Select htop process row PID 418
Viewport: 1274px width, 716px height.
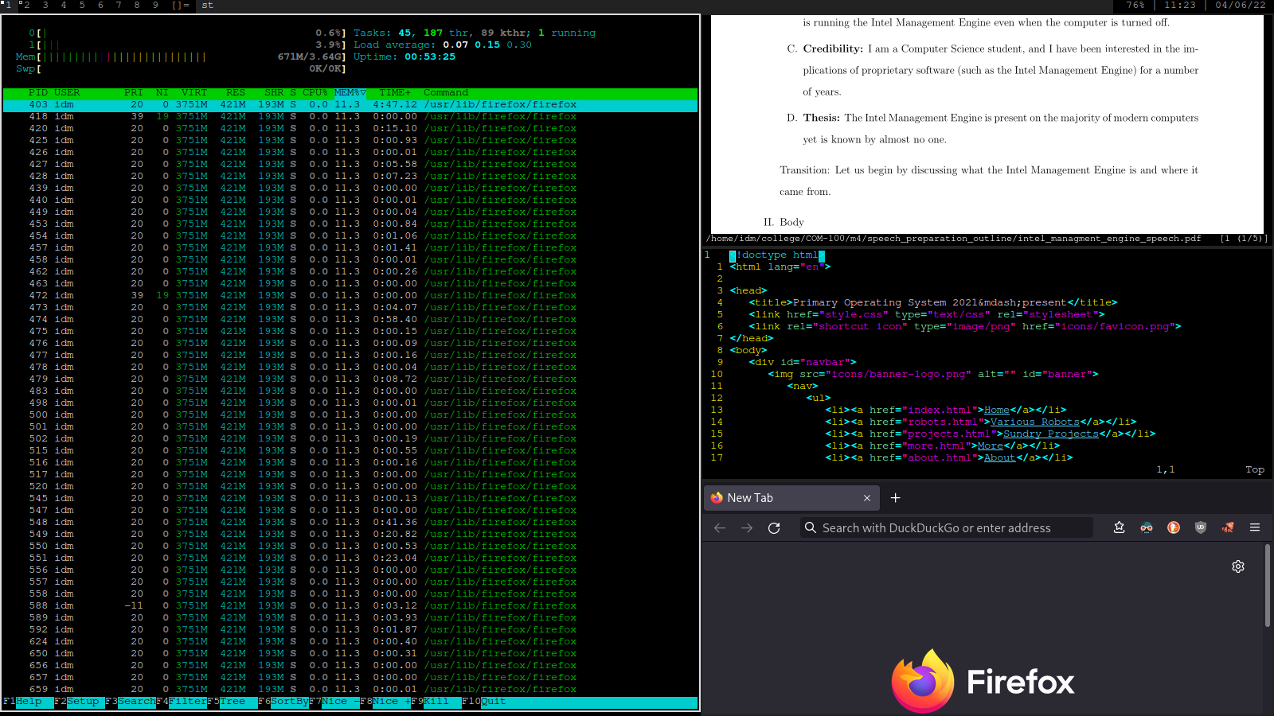click(350, 116)
